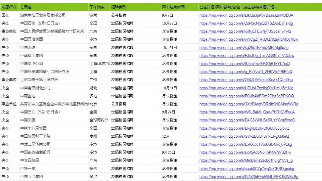The image size is (322, 181).
Task: Select the 9月27日 deadline cell
Action: (x=180, y=112)
